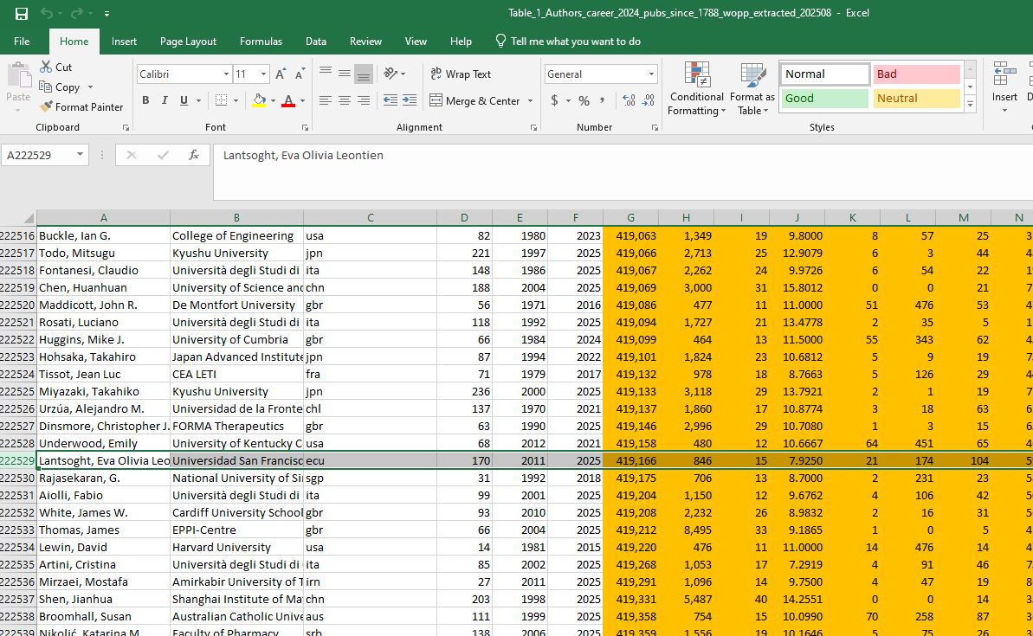Select the Harvard University cell
The height and width of the screenshot is (636, 1033).
coord(236,547)
